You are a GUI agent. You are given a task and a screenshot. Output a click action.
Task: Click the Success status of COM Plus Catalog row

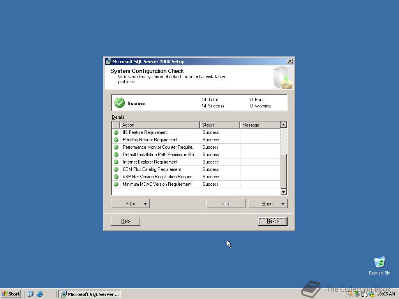211,169
